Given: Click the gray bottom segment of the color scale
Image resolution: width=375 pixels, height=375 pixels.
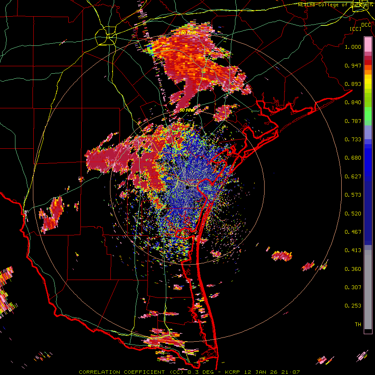Looking at the screenshot, I should point(368,290).
